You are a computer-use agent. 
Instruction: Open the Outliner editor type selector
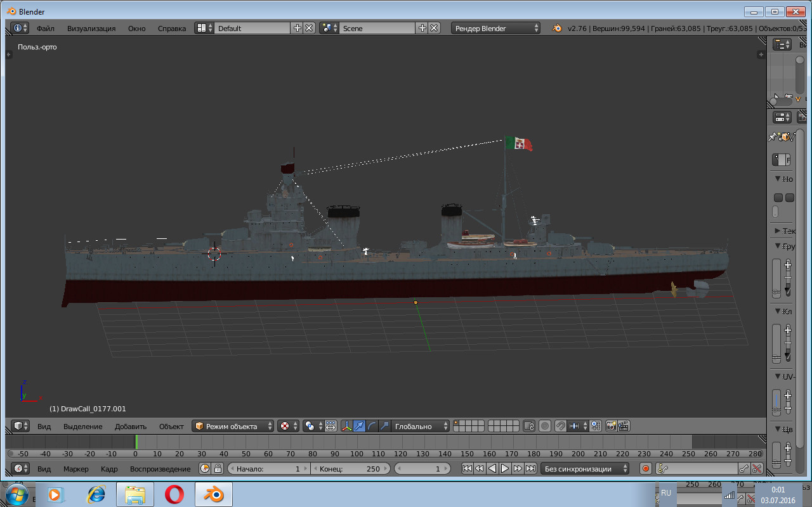pos(782,44)
